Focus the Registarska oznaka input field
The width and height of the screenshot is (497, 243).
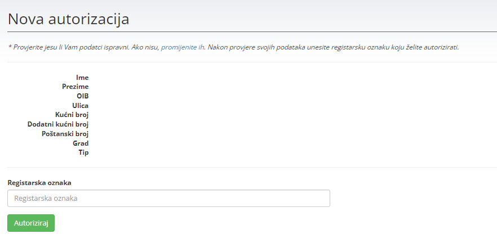(168, 199)
